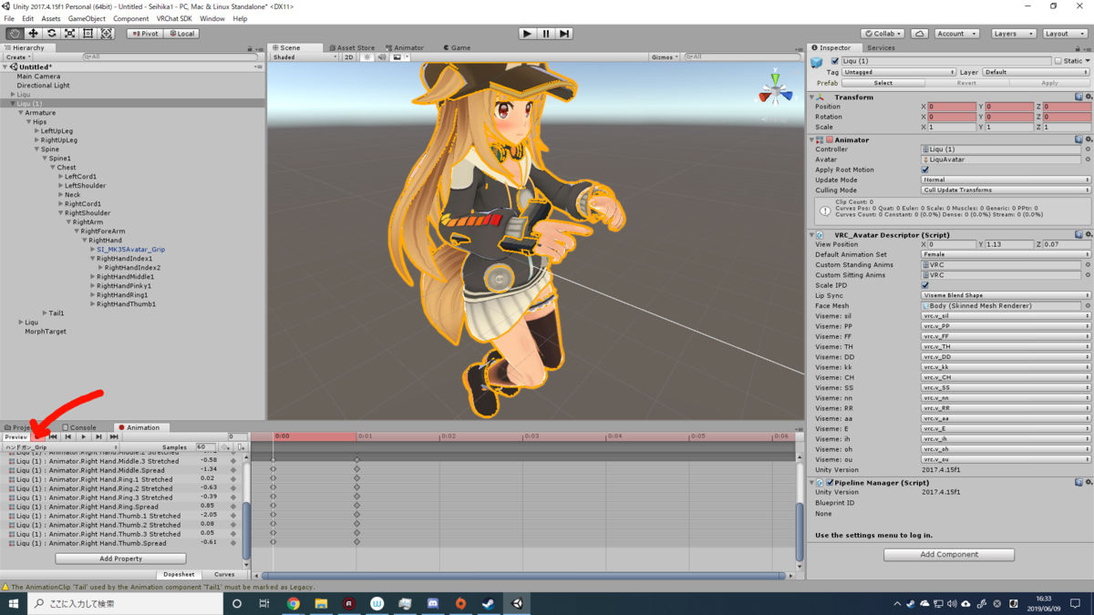Switch to the Game tab
1094x615 pixels.
457,47
